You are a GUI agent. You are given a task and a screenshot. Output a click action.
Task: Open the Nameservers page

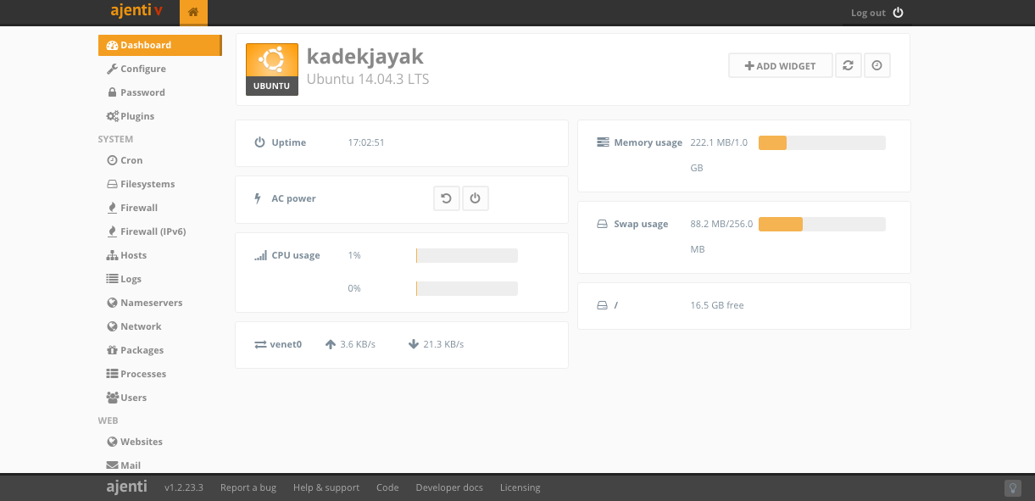pyautogui.click(x=151, y=303)
